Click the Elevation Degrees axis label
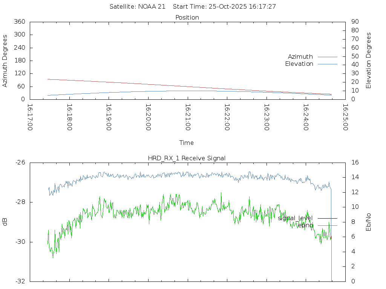Image resolution: width=386 pixels, height=289 pixels. coord(369,61)
